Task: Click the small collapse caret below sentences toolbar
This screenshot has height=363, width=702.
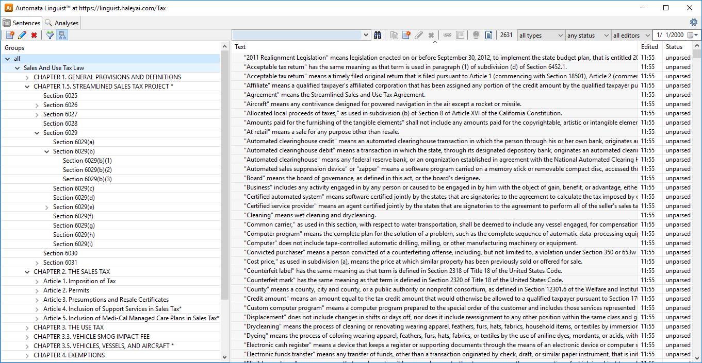Action: coord(435,42)
